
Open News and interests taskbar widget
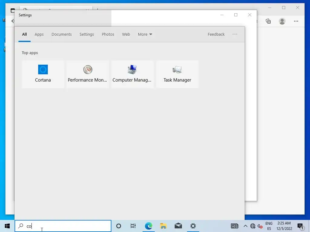tap(235, 226)
